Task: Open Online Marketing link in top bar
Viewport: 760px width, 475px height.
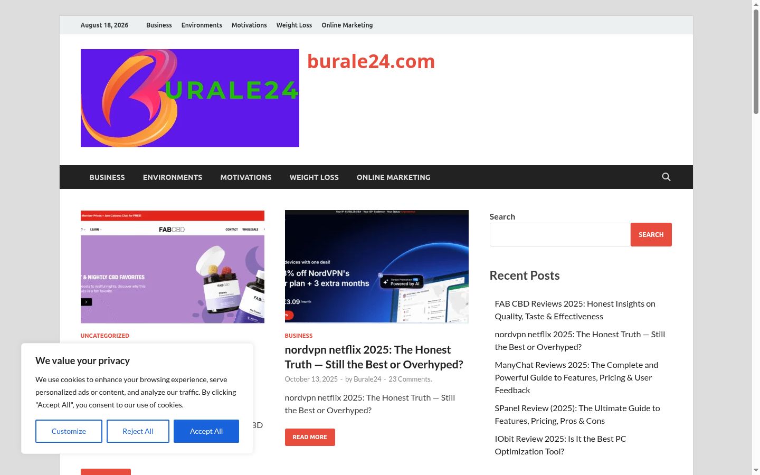Action: coord(347,25)
